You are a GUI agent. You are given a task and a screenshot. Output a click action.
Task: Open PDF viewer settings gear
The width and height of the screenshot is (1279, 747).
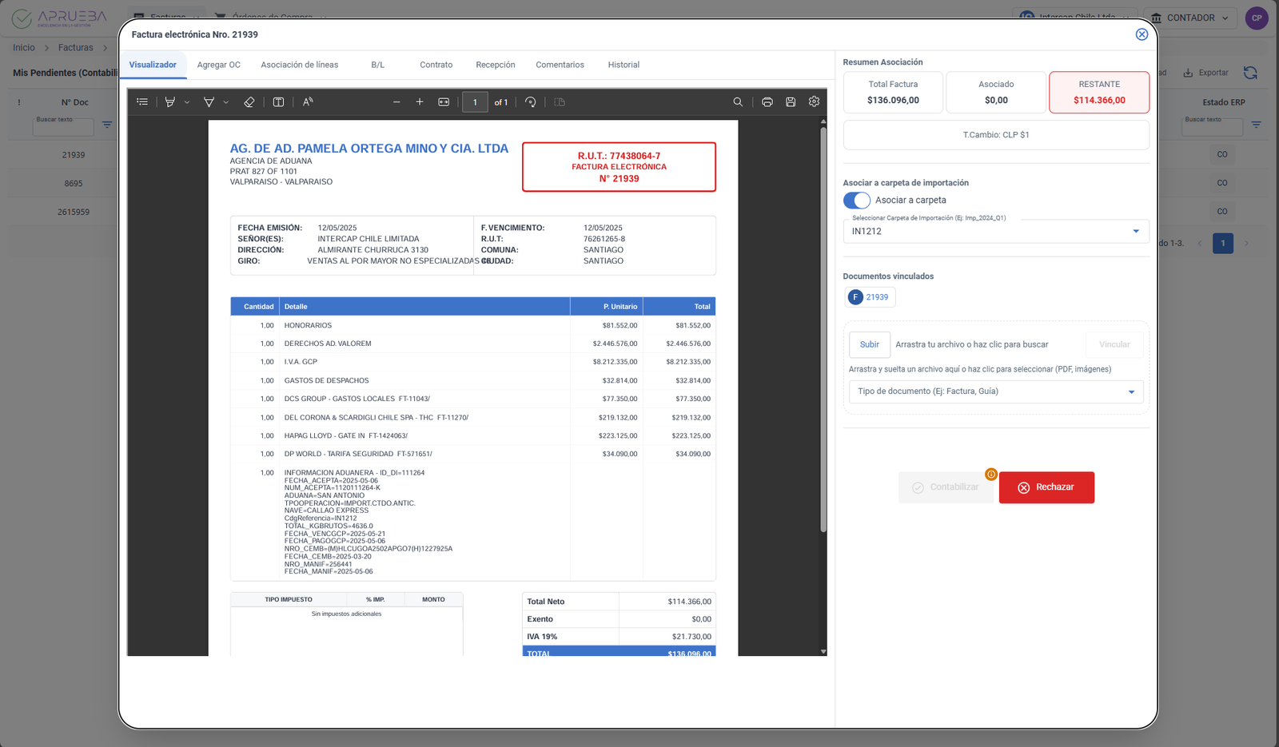click(814, 101)
